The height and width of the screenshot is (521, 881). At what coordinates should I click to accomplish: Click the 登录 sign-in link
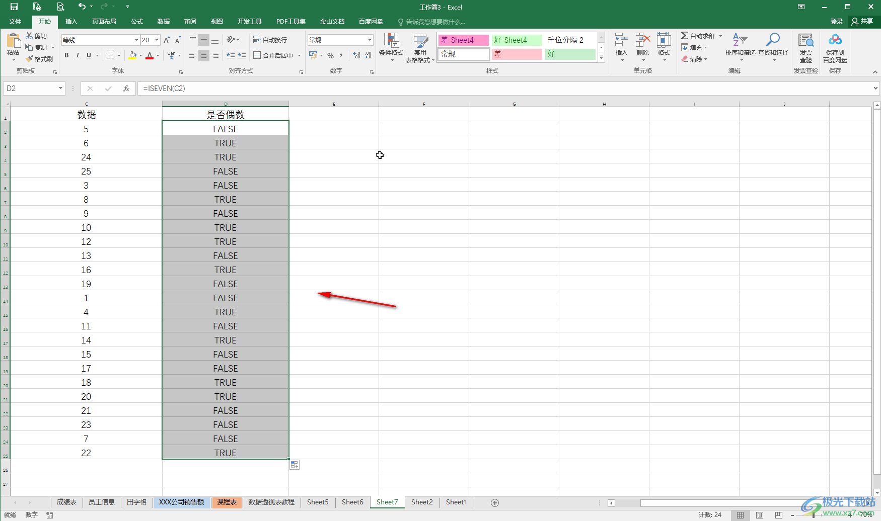[836, 22]
